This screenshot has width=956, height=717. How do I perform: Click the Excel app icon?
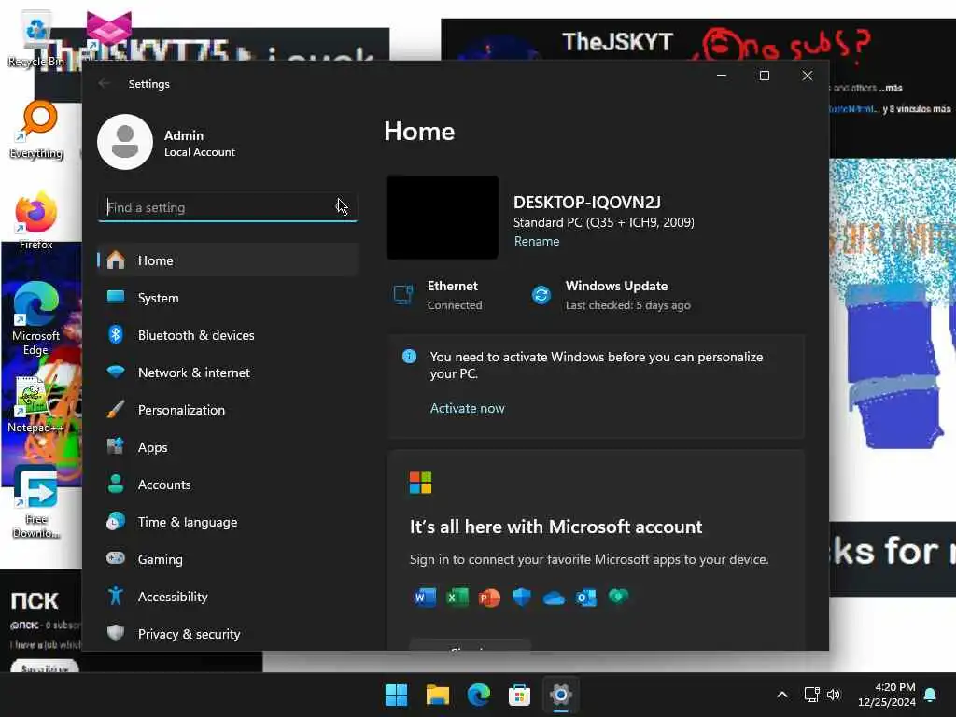click(x=457, y=597)
